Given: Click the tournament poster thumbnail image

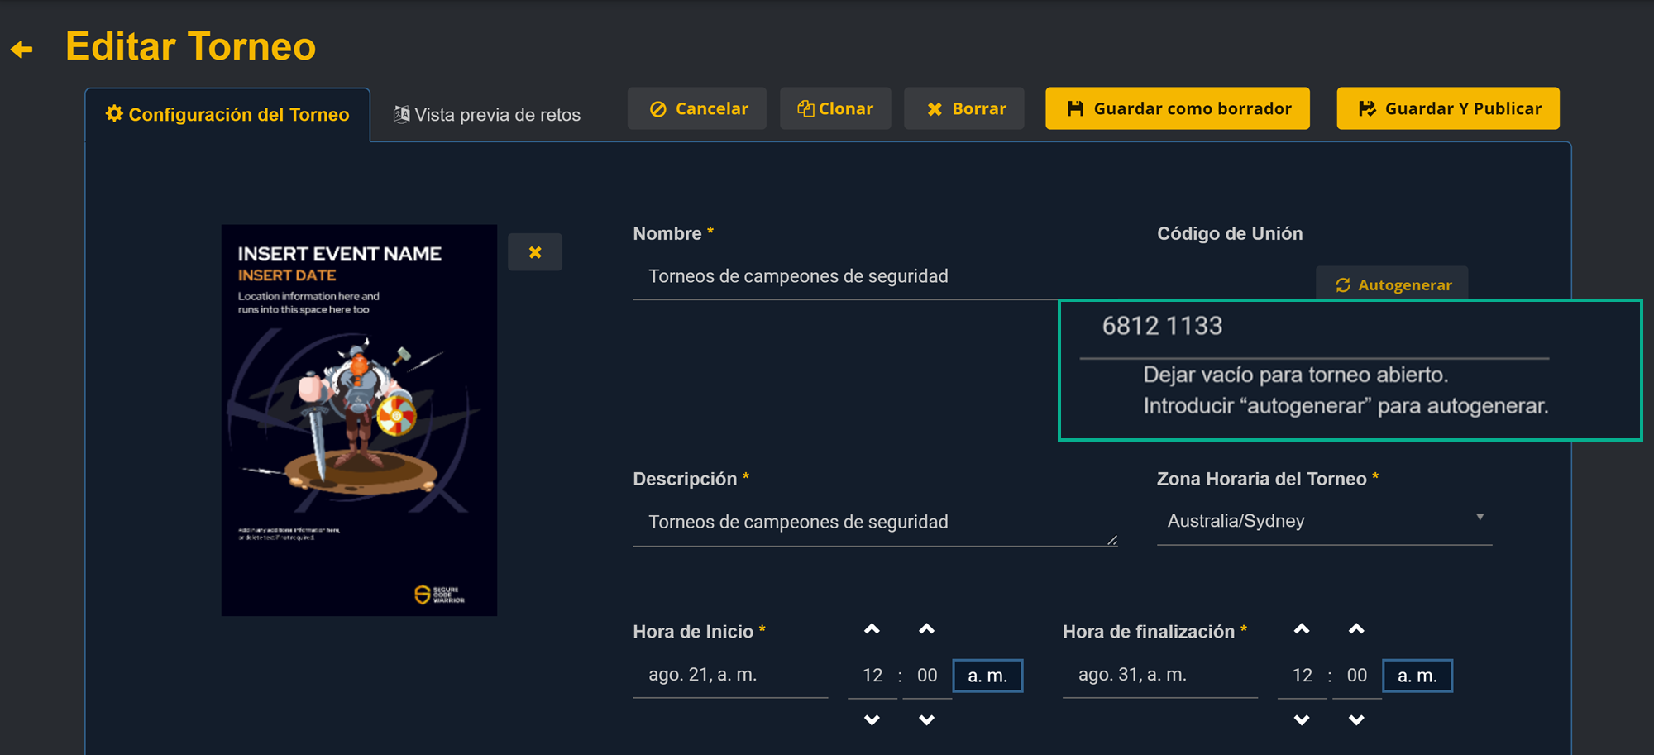Looking at the screenshot, I should [359, 420].
